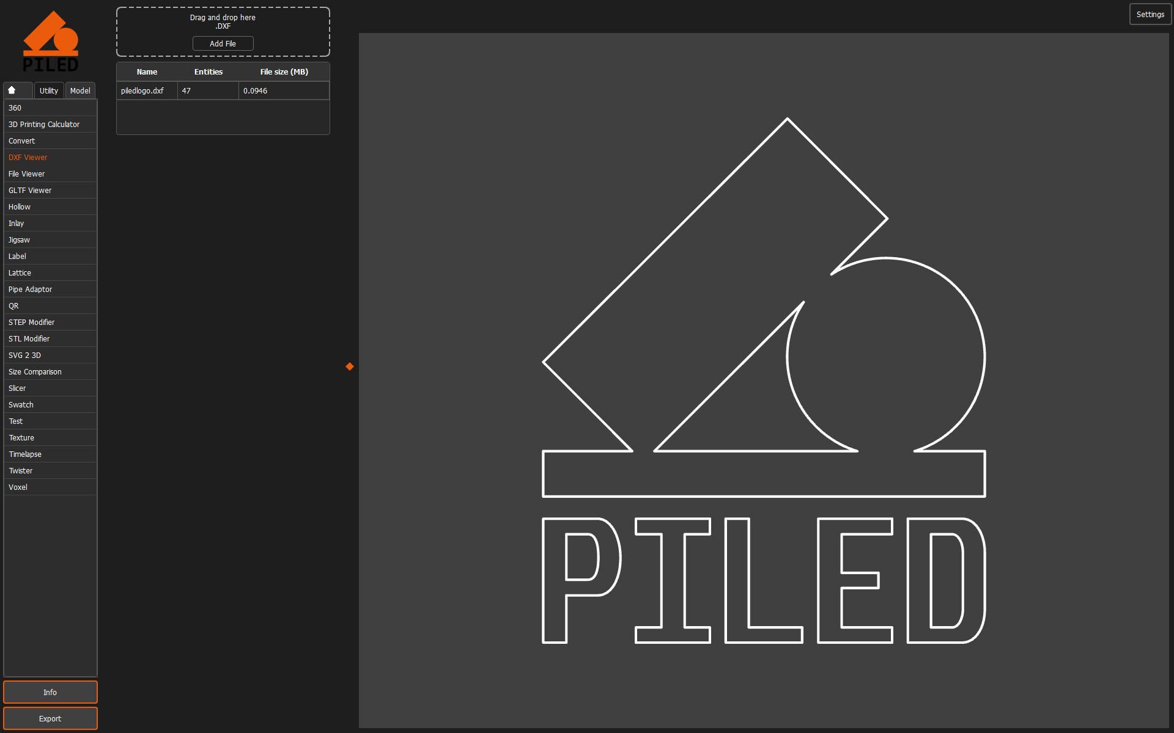Open the 360 tool

[x=50, y=108]
